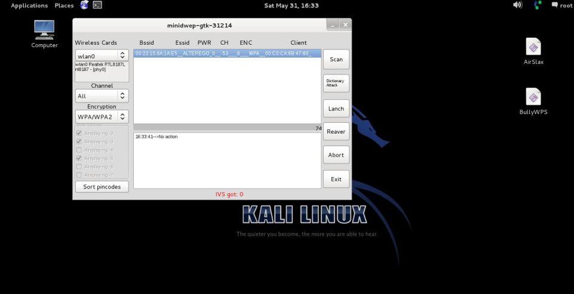The width and height of the screenshot is (574, 294).
Task: Click the Scan button
Action: pos(336,59)
